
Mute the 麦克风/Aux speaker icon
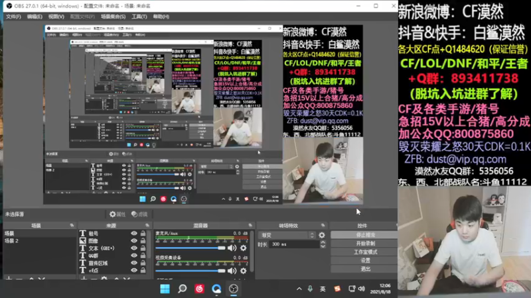tap(232, 248)
